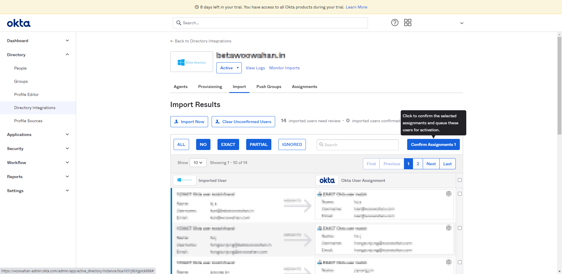
Task: Click Clear Unconfirmed Users button
Action: (x=243, y=122)
